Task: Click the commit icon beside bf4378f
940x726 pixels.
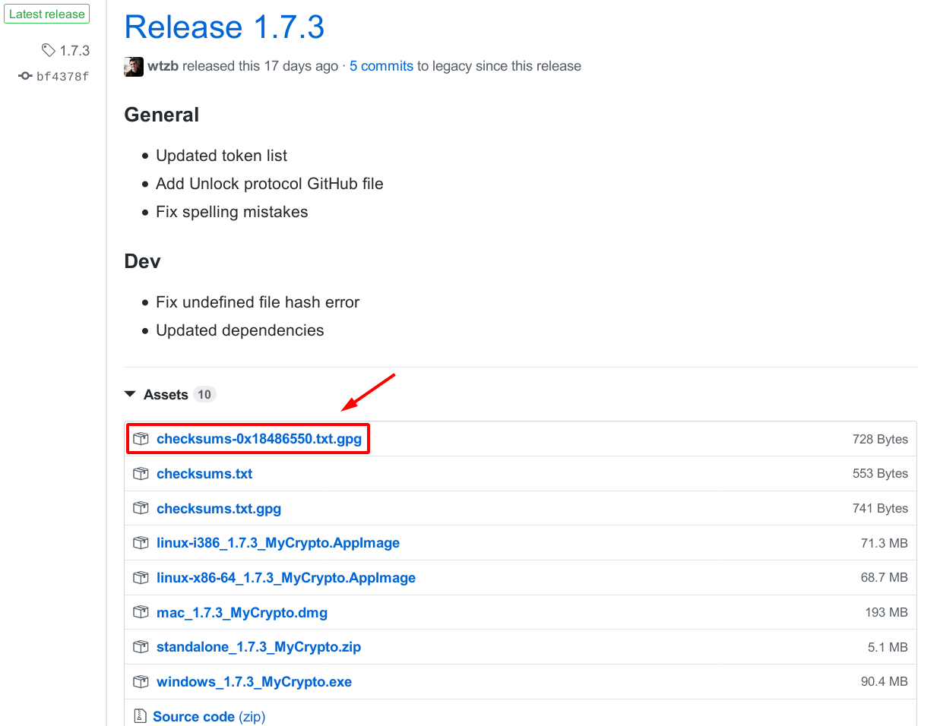Action: 25,76
